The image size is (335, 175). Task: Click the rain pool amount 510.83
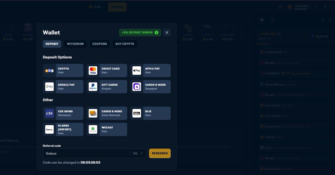[322, 36]
